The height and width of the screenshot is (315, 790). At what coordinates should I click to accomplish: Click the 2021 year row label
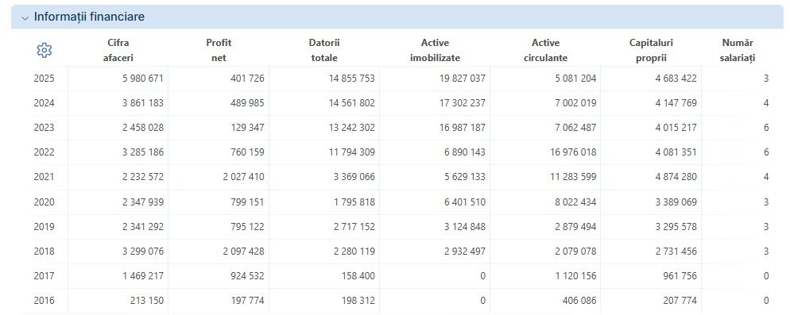[x=44, y=177]
